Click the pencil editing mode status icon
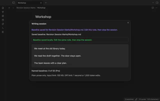This screenshot has height=101, width=160. 136,99
